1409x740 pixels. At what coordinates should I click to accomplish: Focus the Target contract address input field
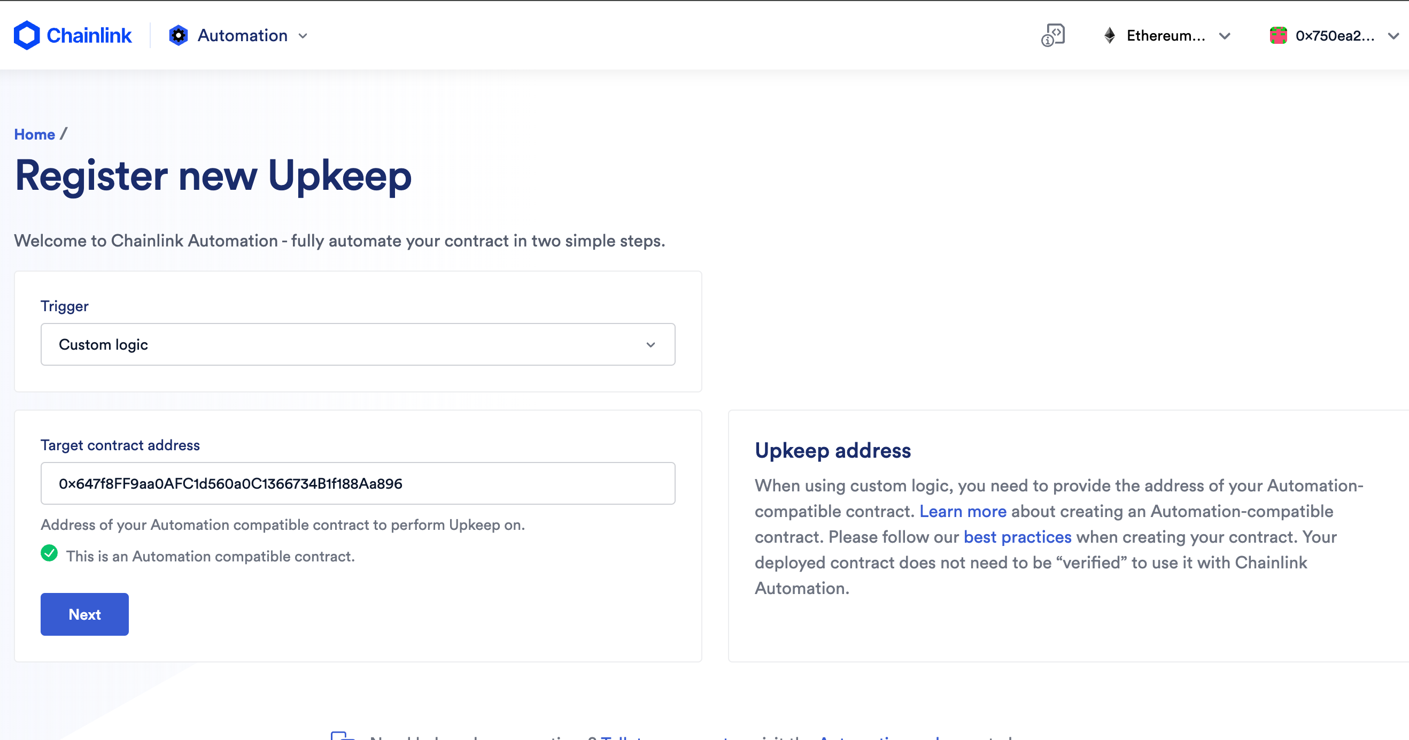coord(358,483)
